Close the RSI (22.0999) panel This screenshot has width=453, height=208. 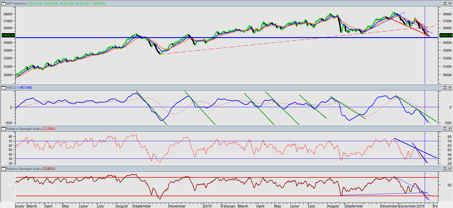click(450, 128)
